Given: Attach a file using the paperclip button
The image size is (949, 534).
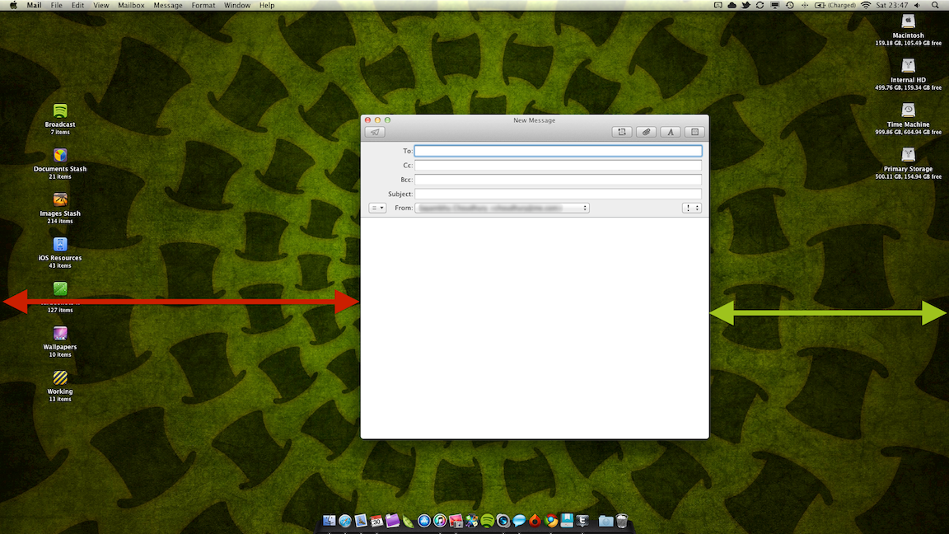Looking at the screenshot, I should click(x=646, y=132).
